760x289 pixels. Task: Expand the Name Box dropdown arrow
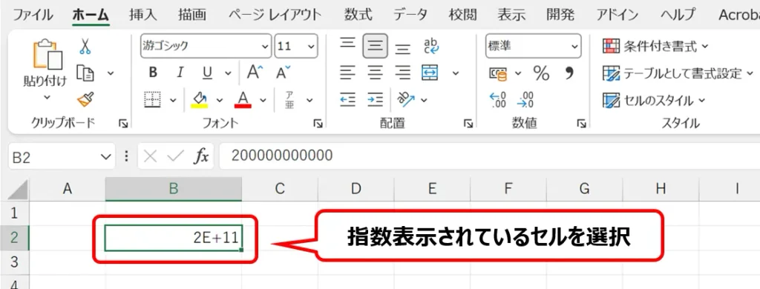click(105, 156)
